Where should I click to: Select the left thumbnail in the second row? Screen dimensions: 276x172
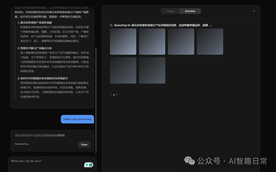click(x=123, y=70)
